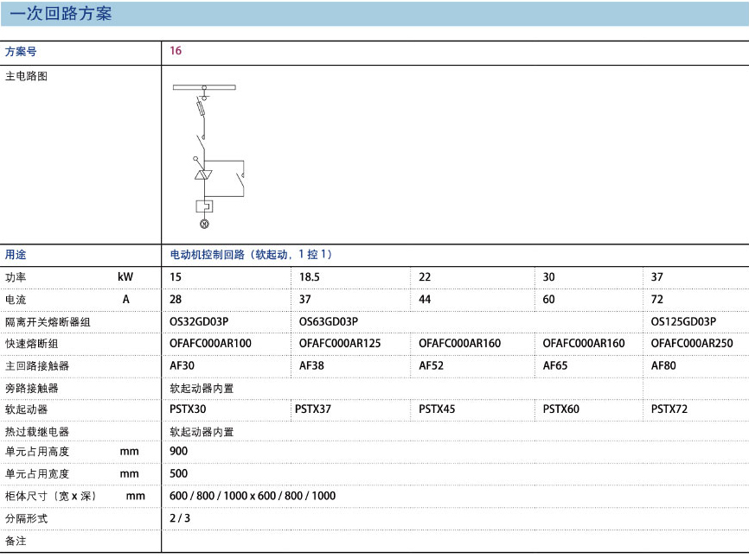This screenshot has width=749, height=558.
Task: Click the 单元占用高度 row label
Action: click(x=37, y=451)
